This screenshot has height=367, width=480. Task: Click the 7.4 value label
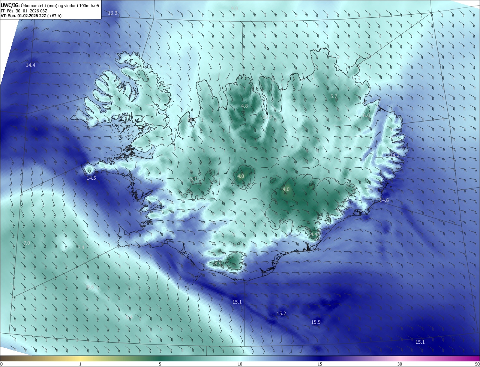[81, 247]
